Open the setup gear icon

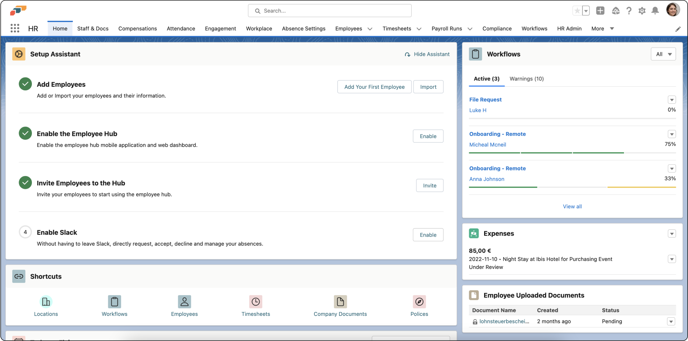(642, 11)
